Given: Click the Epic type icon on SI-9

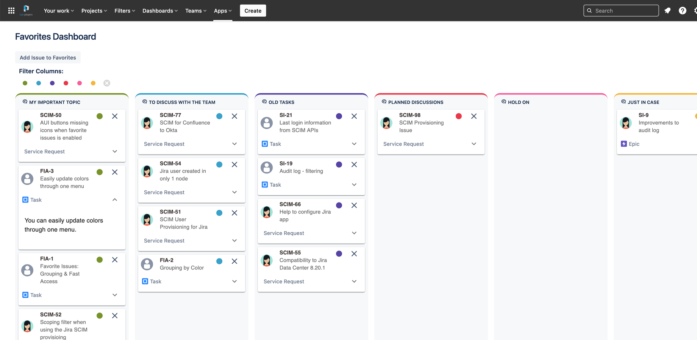Looking at the screenshot, I should tap(624, 144).
